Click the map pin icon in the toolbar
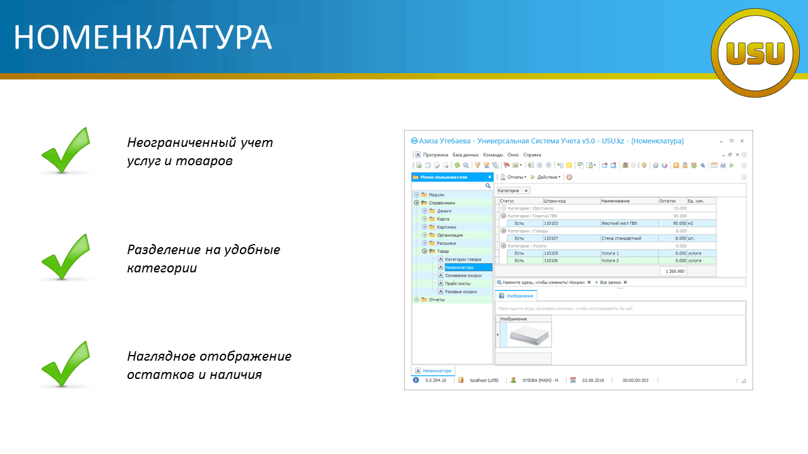808x454 pixels. point(644,166)
